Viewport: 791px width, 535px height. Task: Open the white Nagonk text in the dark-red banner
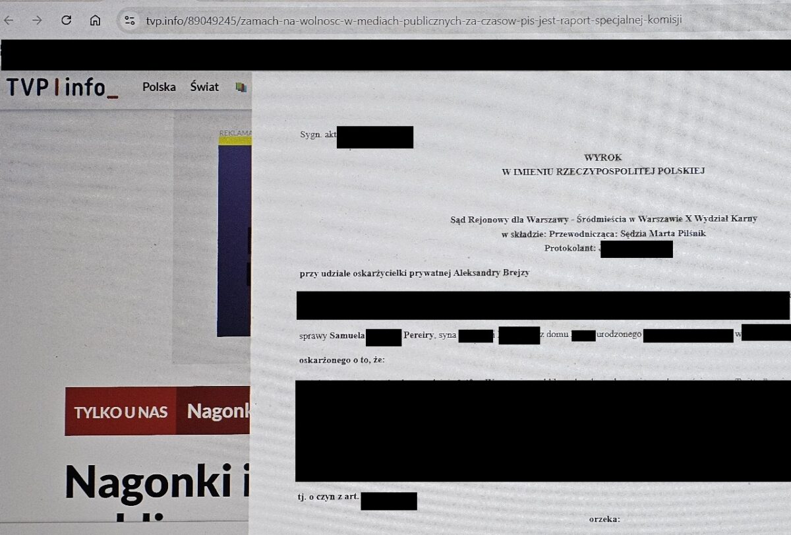[x=218, y=412]
